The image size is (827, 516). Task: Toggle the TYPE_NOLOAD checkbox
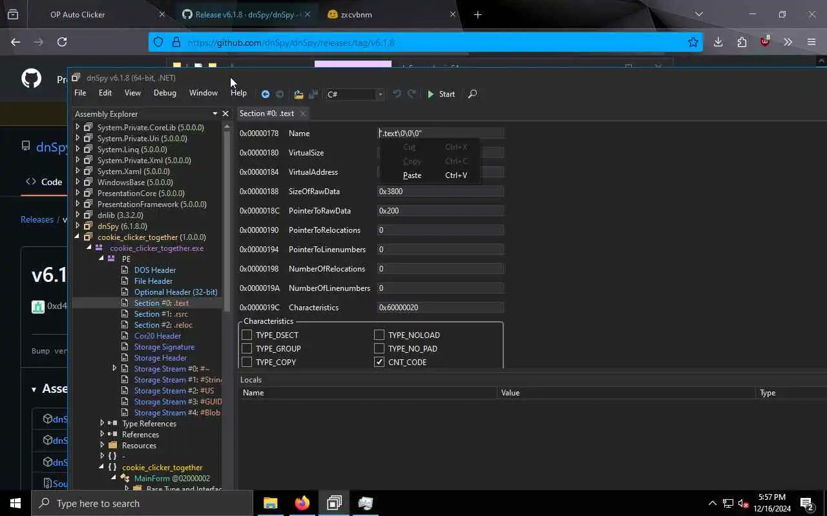(379, 335)
